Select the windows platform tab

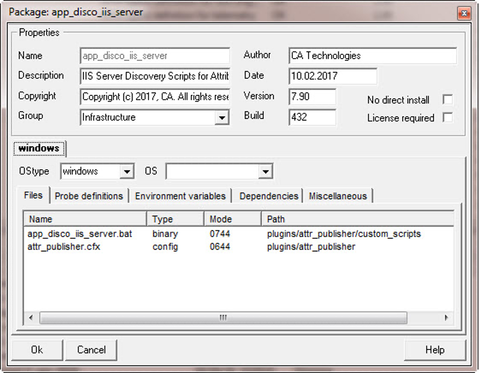coord(39,148)
